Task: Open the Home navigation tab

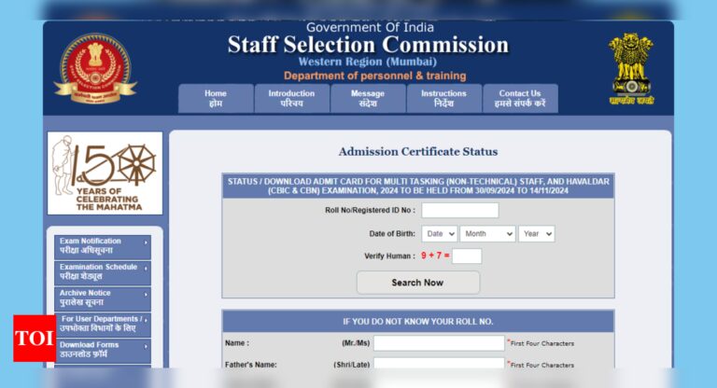Action: point(216,98)
